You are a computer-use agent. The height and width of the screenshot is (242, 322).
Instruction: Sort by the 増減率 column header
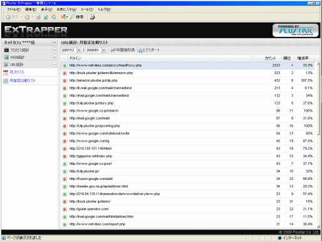click(x=304, y=58)
